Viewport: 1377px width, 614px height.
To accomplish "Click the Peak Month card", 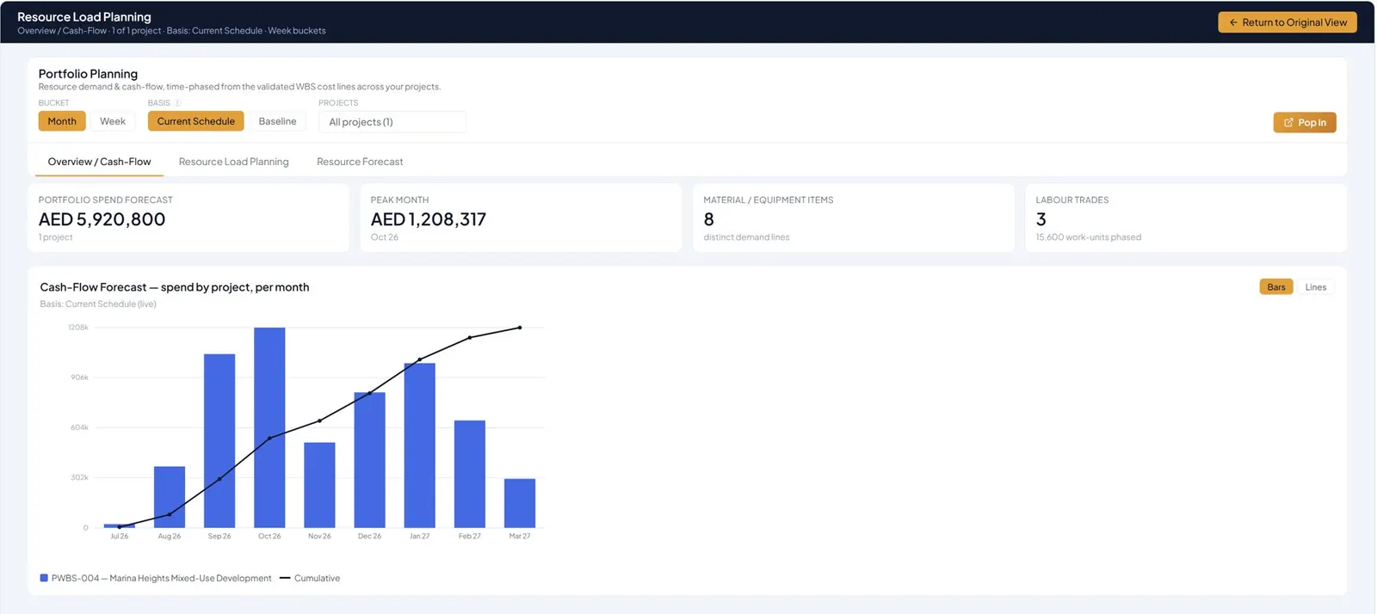I will 521,218.
